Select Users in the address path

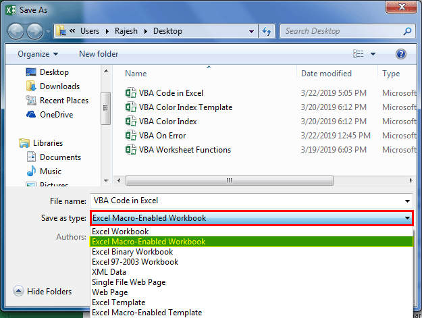[x=90, y=31]
